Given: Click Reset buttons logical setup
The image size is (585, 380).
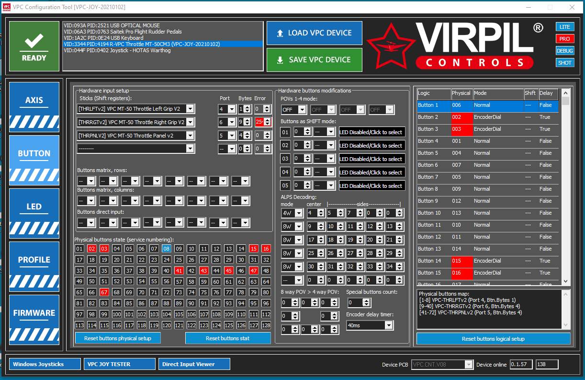Looking at the screenshot, I should click(494, 339).
